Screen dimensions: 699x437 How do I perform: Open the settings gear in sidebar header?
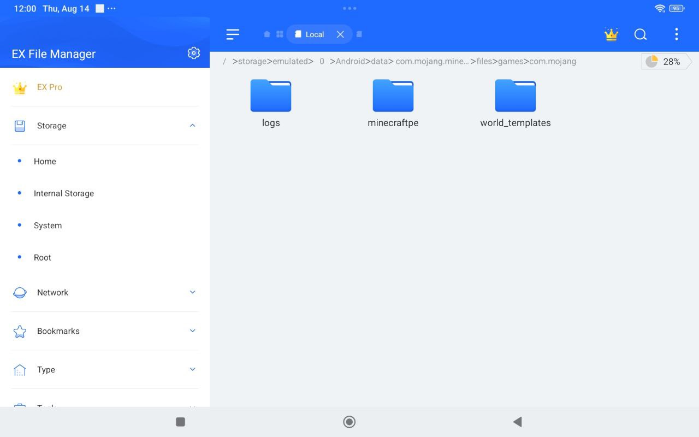coord(193,53)
